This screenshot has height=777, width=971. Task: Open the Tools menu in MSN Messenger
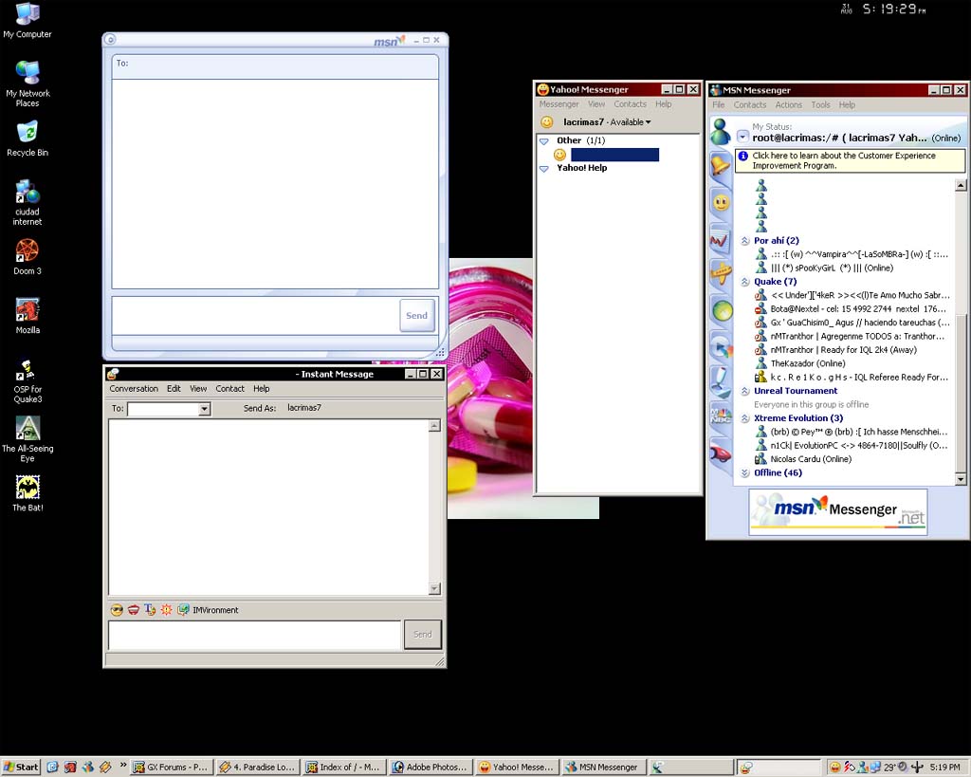(820, 104)
